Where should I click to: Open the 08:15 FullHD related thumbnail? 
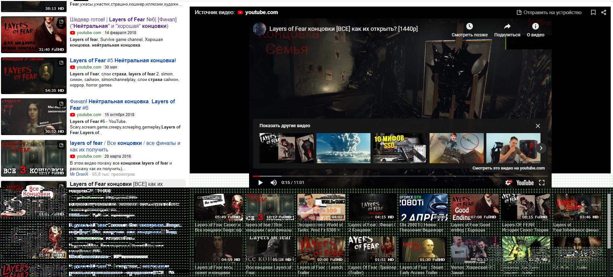(526, 207)
